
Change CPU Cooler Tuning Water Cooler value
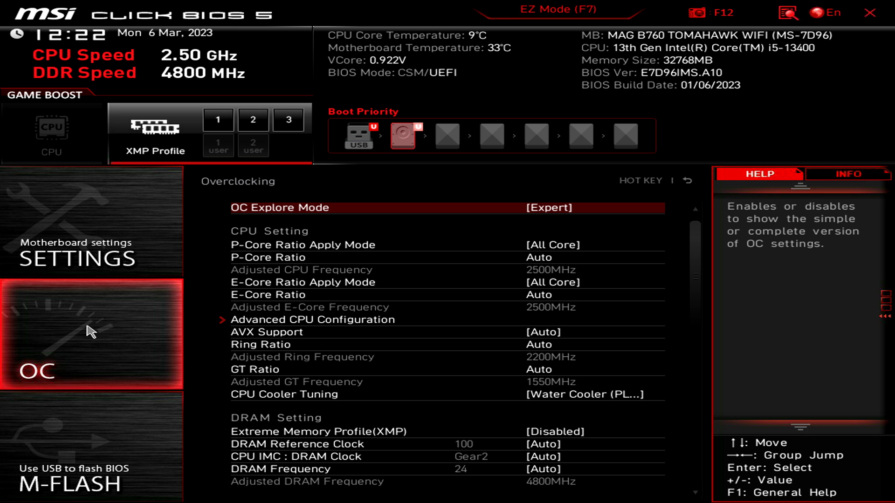point(585,394)
